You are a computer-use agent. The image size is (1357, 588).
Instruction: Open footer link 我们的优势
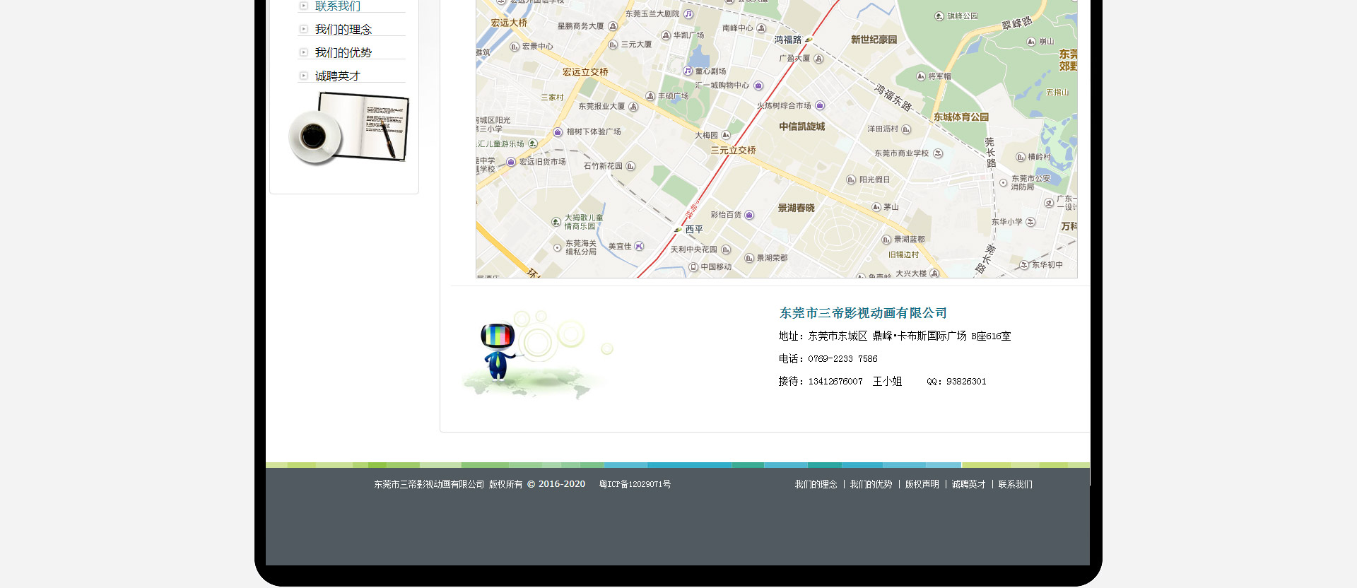click(871, 485)
